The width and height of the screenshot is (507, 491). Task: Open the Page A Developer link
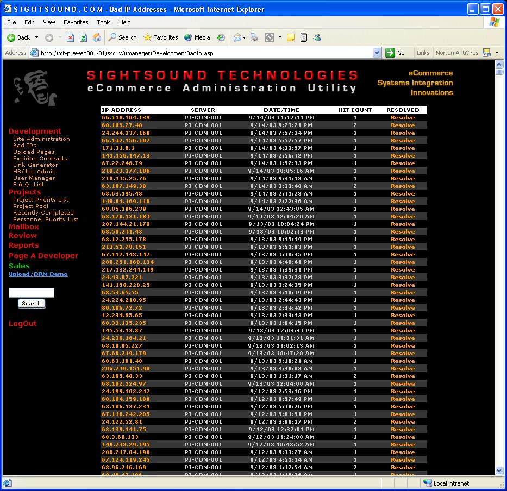[x=43, y=256]
